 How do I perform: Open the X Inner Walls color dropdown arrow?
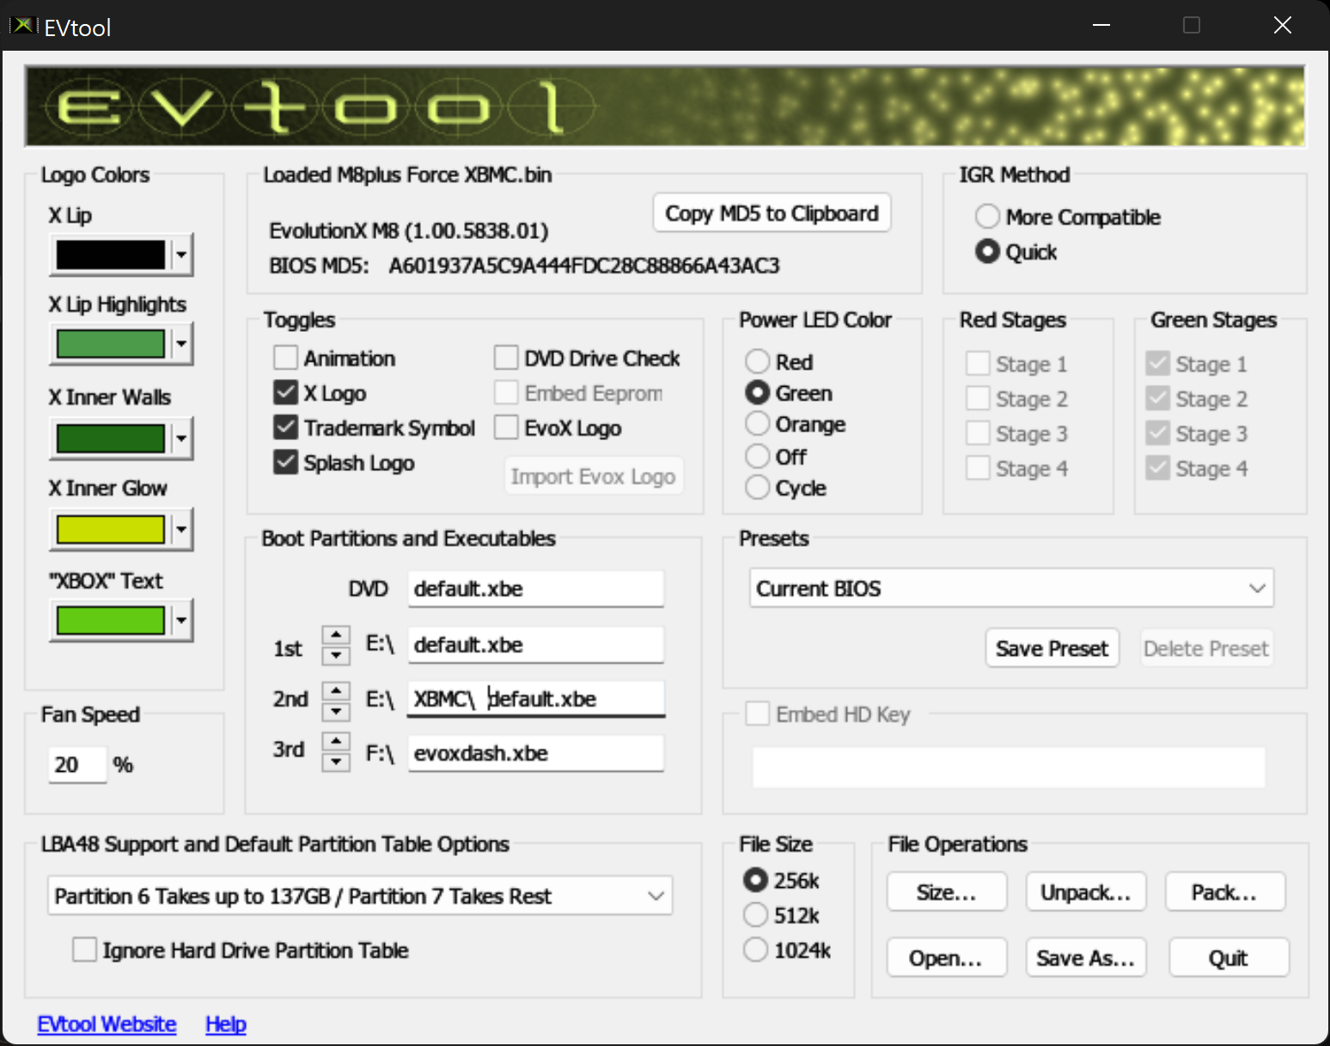(x=181, y=438)
